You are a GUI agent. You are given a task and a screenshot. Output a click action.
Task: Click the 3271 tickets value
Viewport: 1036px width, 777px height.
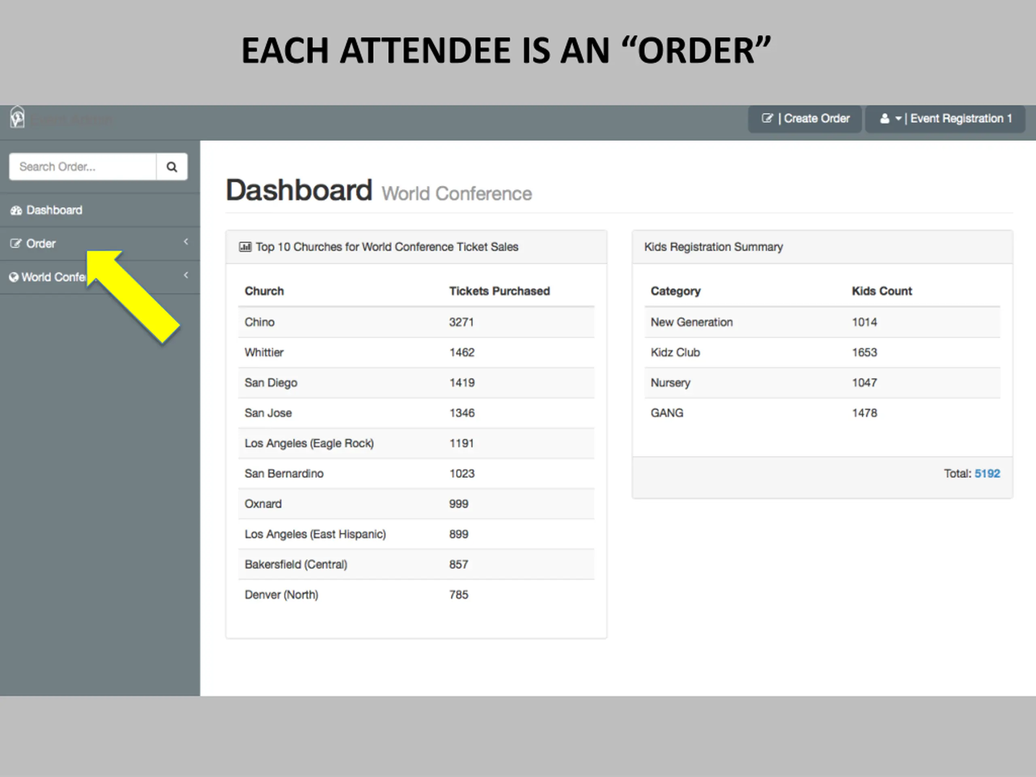point(461,322)
